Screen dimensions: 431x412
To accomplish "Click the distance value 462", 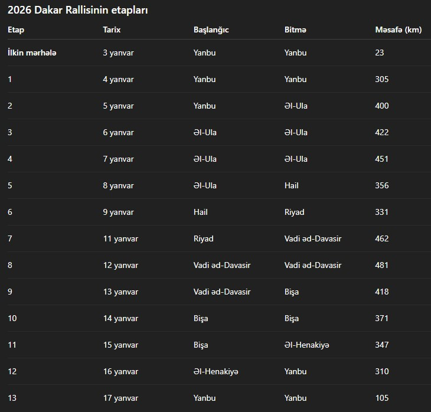I will (x=381, y=238).
